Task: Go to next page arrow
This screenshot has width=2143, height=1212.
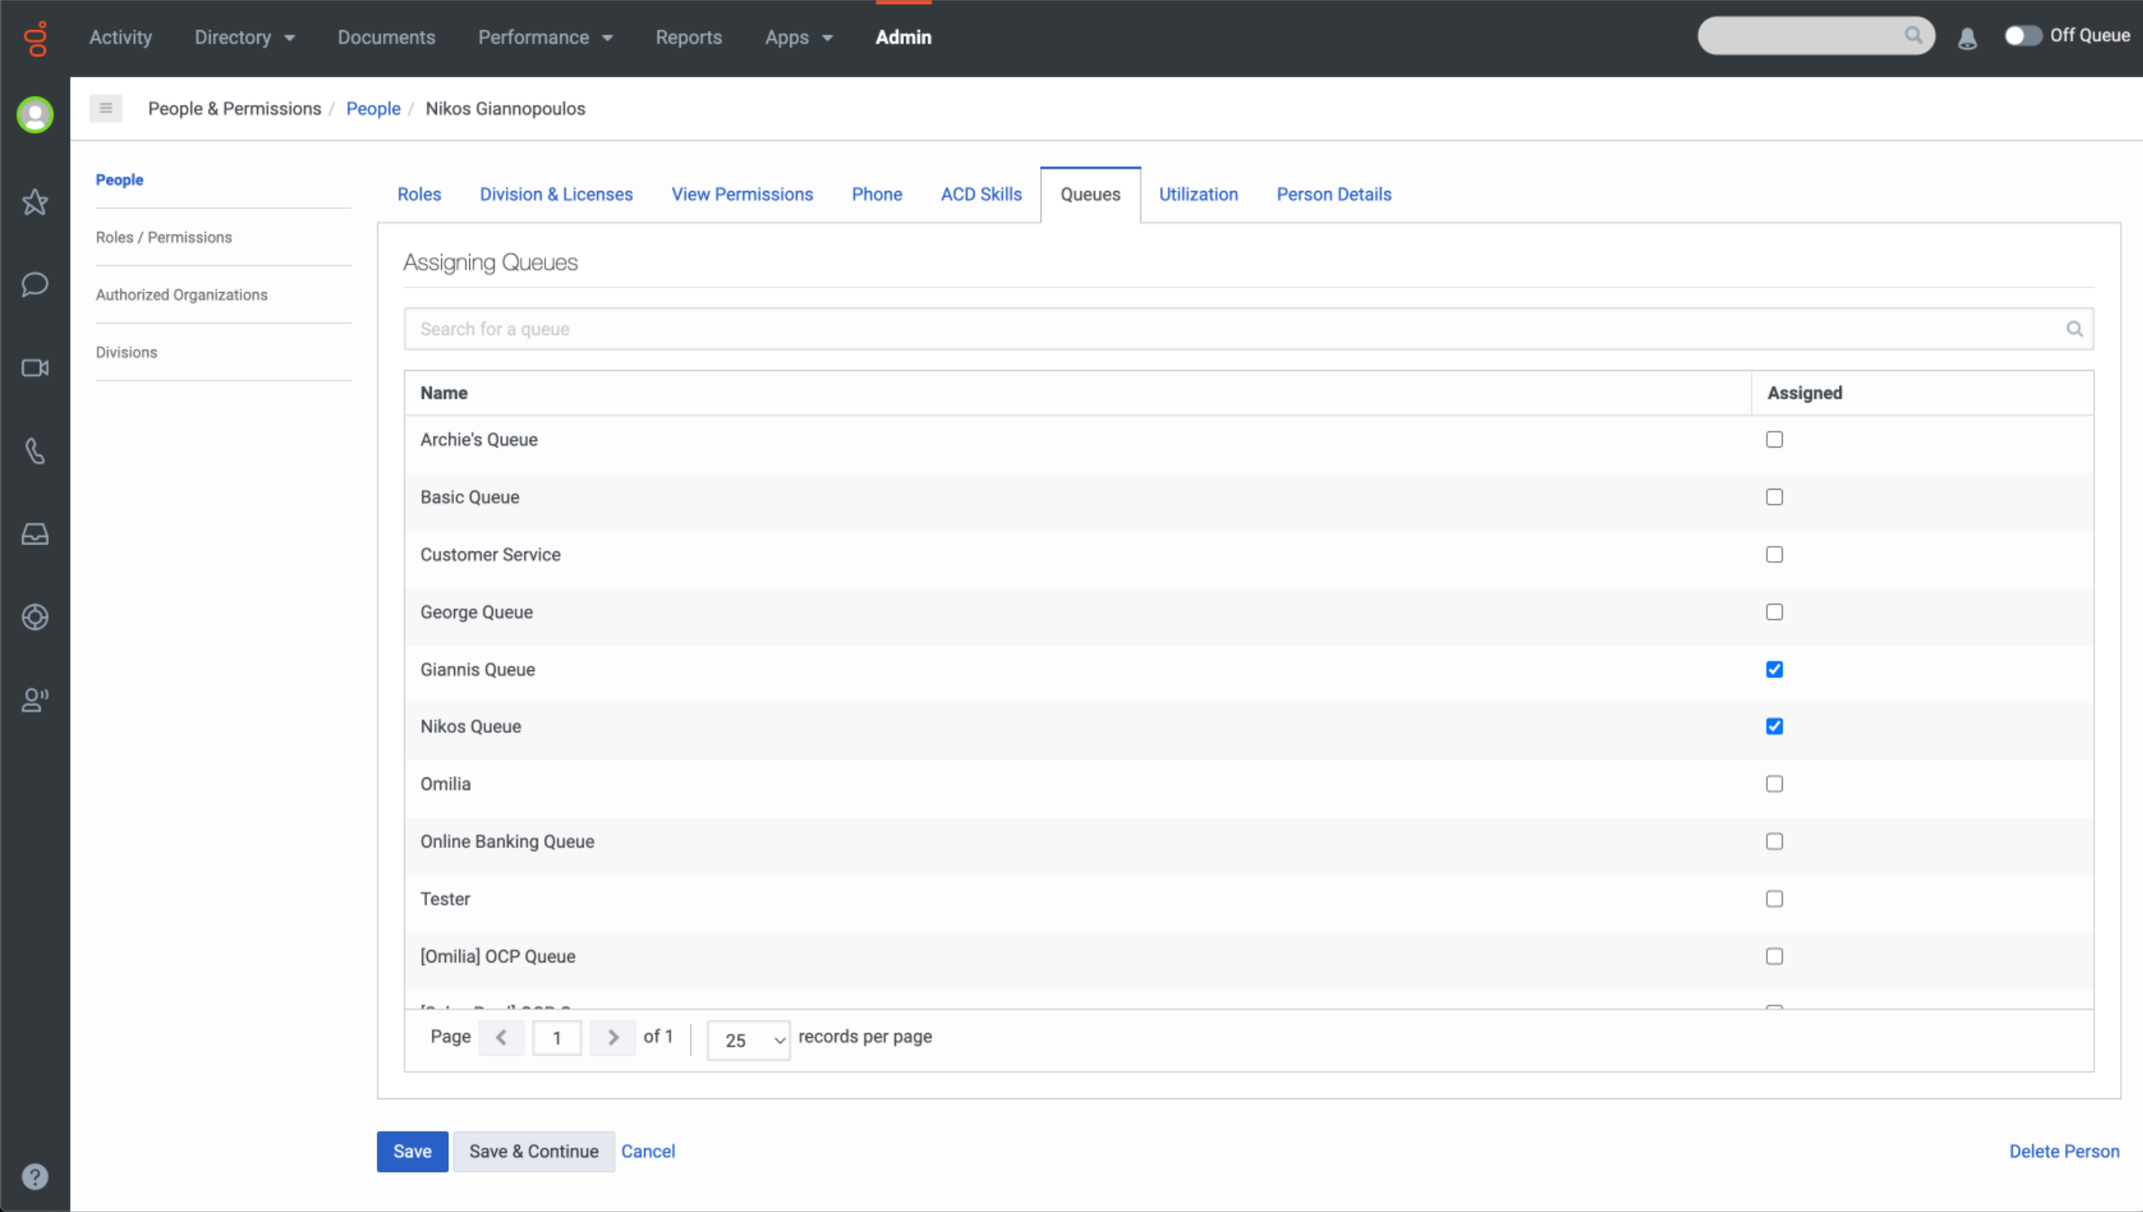Action: click(613, 1037)
